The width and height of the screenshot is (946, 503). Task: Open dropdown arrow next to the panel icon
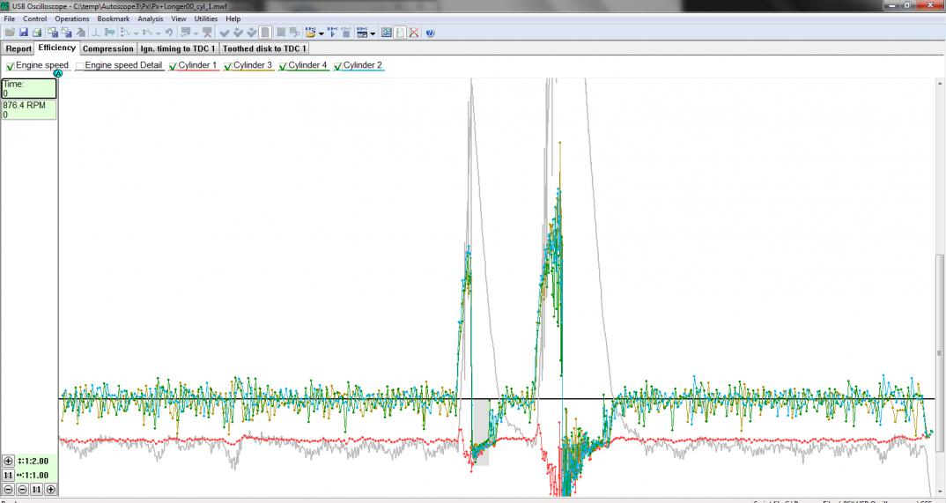373,33
